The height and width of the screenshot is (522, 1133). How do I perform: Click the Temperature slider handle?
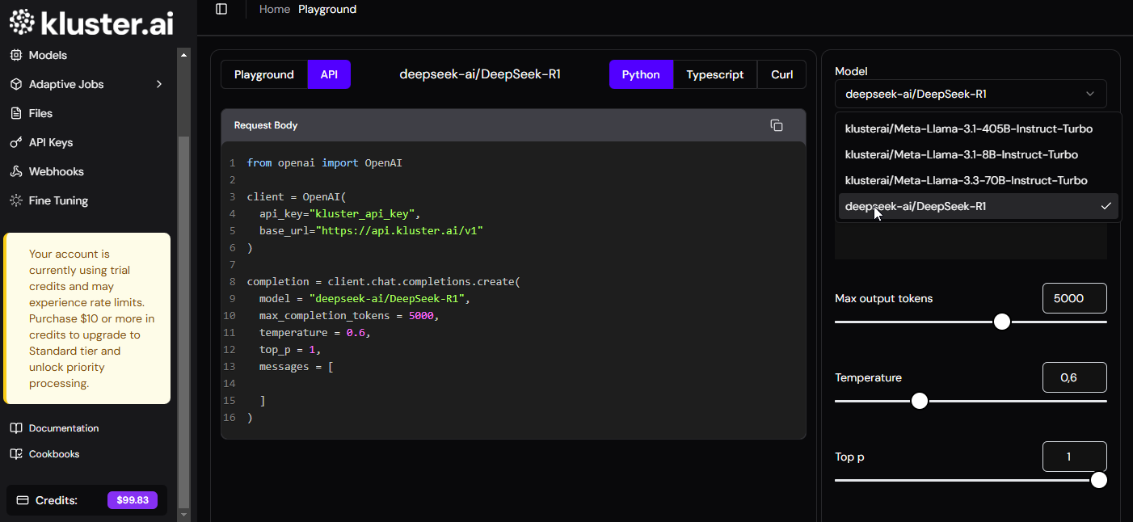coord(920,401)
